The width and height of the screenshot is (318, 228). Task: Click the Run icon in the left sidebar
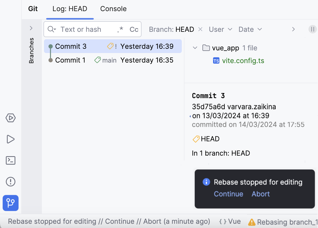[11, 139]
